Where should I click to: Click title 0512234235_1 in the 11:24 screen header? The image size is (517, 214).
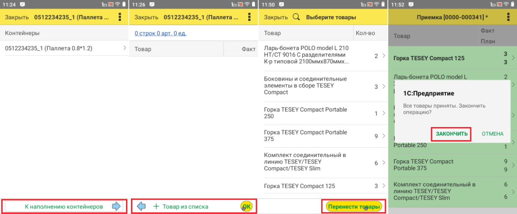[x=71, y=17]
